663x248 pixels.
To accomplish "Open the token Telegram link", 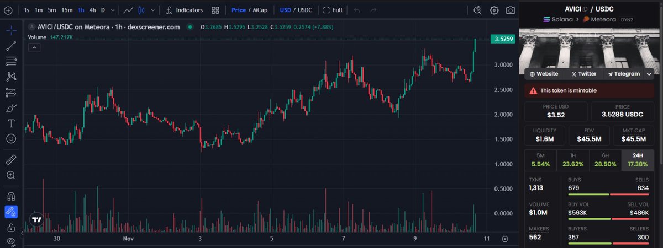I will 624,73.
